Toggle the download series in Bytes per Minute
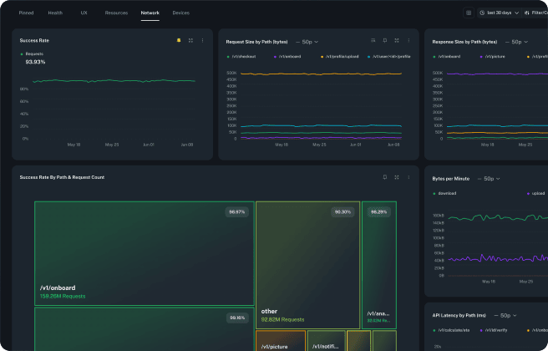The image size is (548, 351). click(444, 193)
